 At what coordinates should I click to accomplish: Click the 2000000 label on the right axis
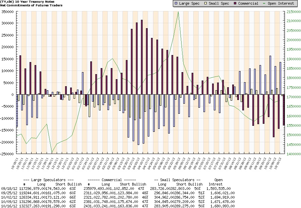(294, 40)
